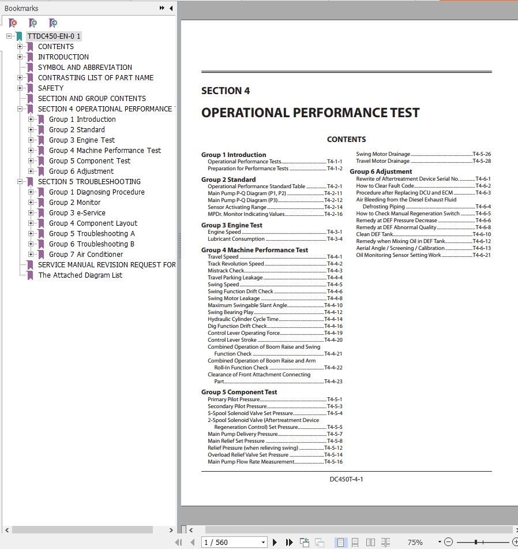Click the delete bookmark icon
The width and height of the screenshot is (518, 549).
(x=13, y=23)
